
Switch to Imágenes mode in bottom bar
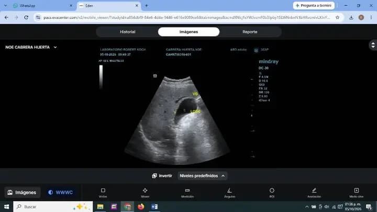pos(22,193)
